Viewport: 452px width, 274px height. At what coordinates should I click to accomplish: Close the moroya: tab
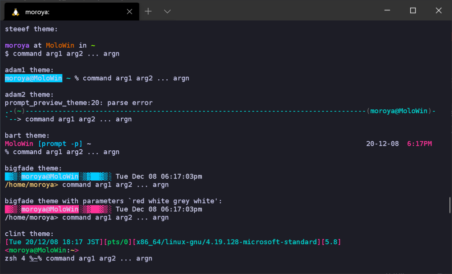129,12
